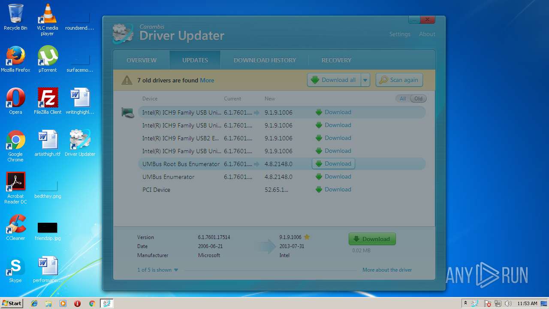This screenshot has height=309, width=549.
Task: Switch to the DOWNLOAD HISTORY tab
Action: click(x=265, y=60)
